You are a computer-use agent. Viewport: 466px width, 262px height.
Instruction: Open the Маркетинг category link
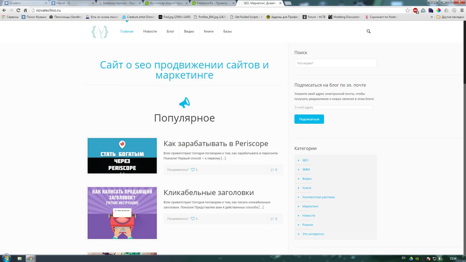coord(310,206)
